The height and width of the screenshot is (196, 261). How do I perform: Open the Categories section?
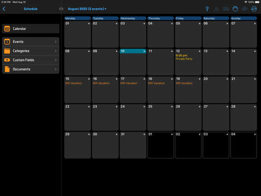point(31,51)
